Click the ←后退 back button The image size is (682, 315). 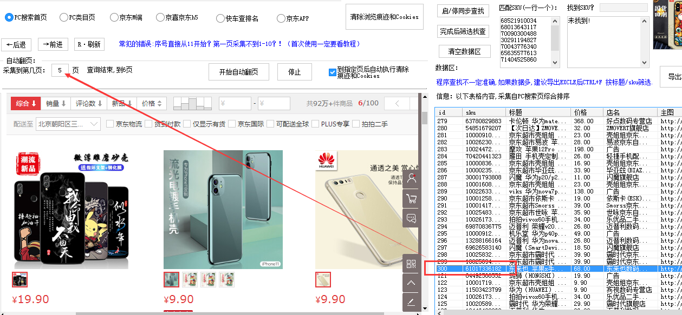pos(16,45)
